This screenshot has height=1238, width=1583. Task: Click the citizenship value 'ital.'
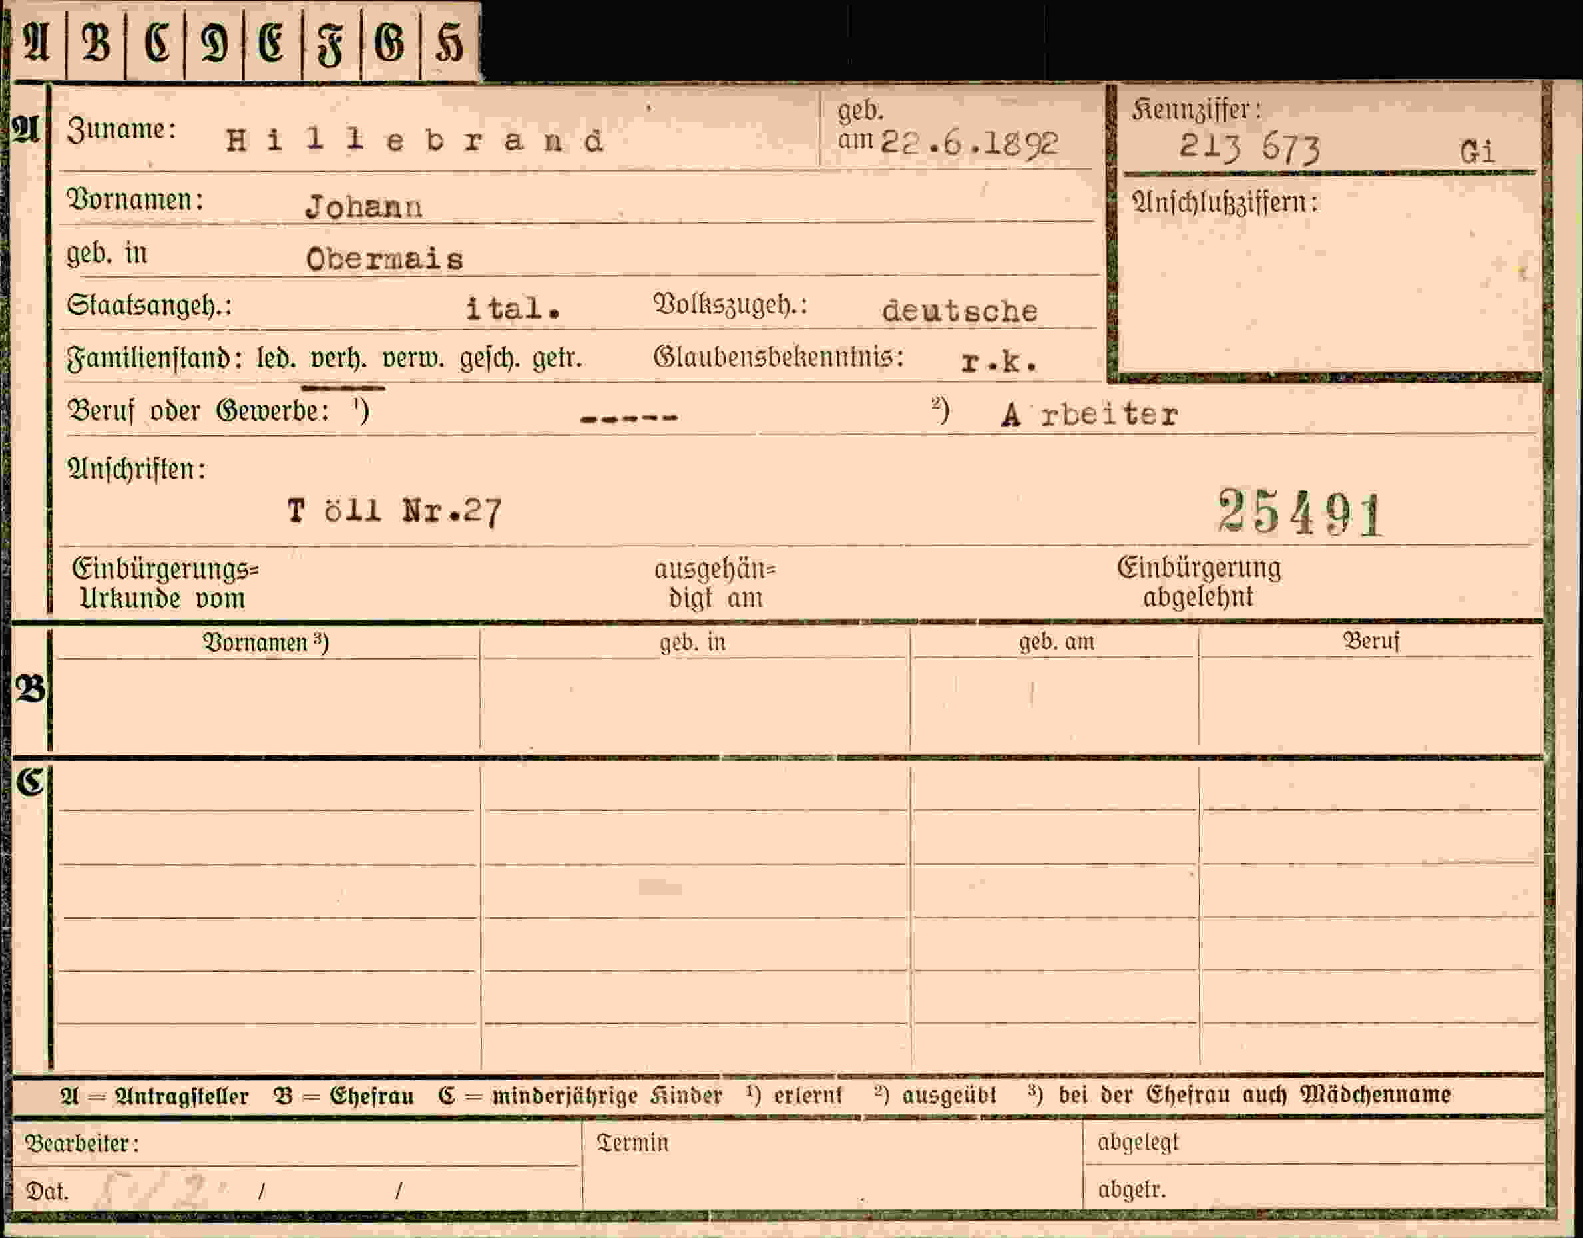click(x=513, y=309)
